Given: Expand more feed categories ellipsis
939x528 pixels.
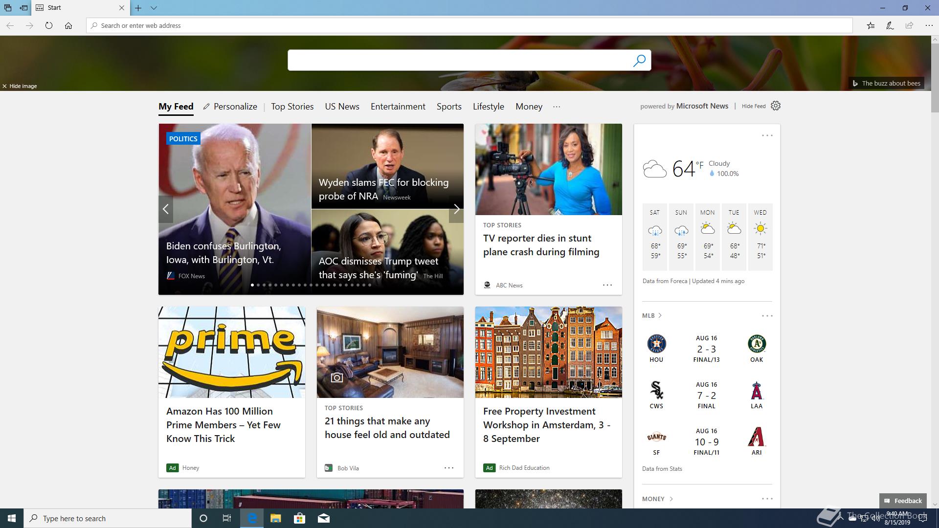Looking at the screenshot, I should [557, 107].
